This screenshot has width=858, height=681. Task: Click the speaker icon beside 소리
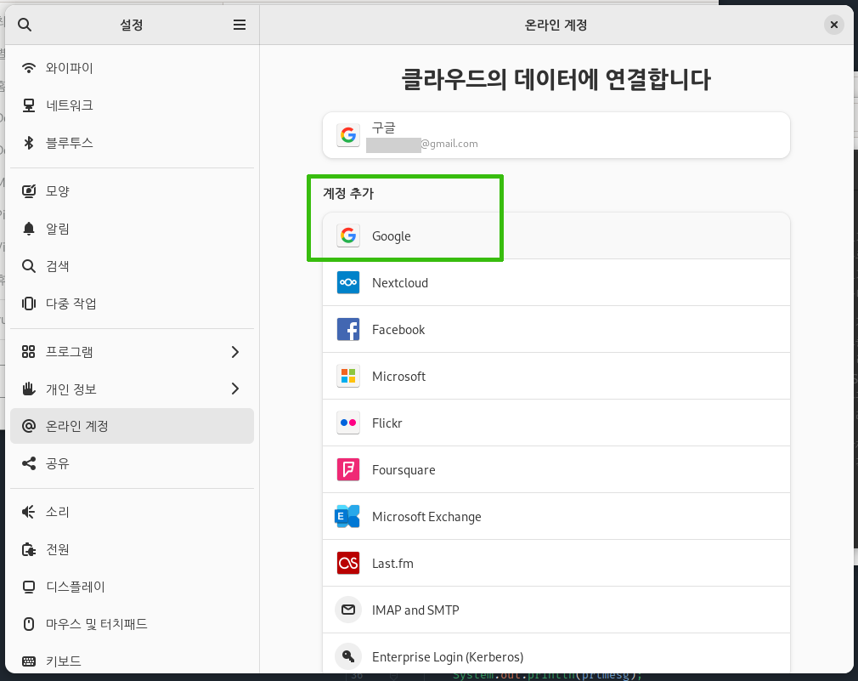click(x=28, y=512)
